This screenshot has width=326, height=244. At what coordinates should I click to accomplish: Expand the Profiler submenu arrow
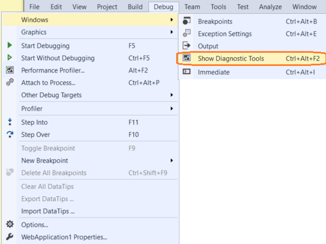(x=172, y=108)
